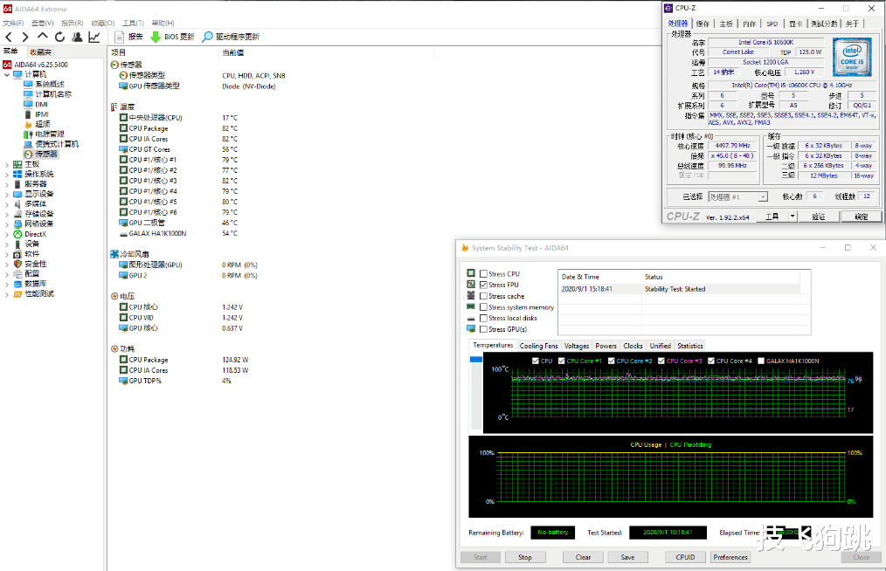This screenshot has width=886, height=571.
Task: Enable the GALAX HA1K1000N graph checkbox
Action: coord(761,361)
